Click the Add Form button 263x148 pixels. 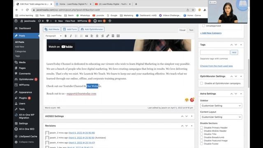point(70,29)
